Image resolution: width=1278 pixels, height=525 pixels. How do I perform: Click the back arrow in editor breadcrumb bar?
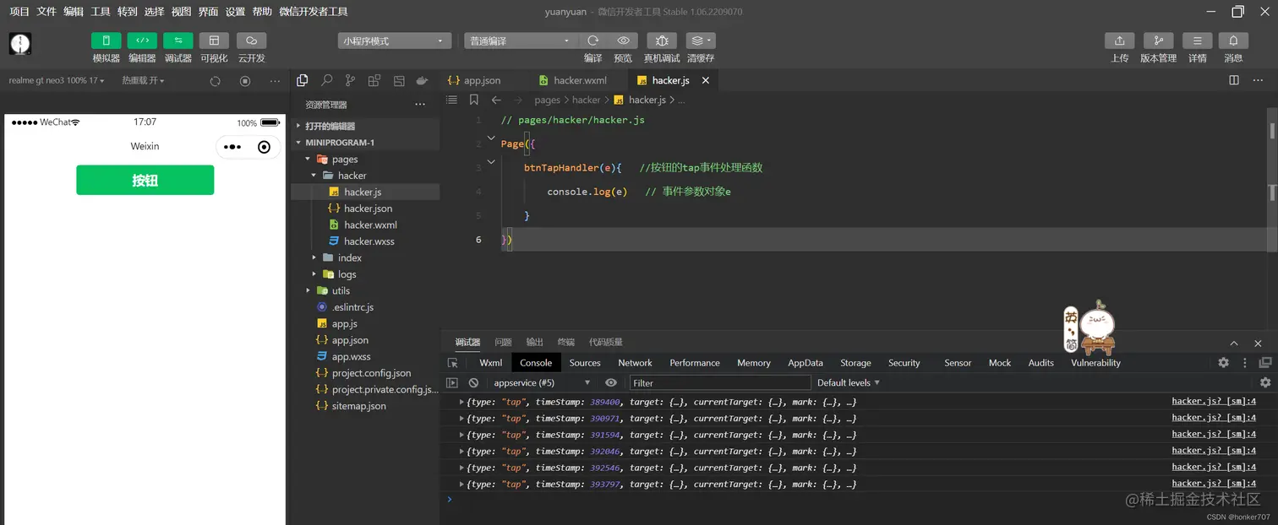point(496,100)
